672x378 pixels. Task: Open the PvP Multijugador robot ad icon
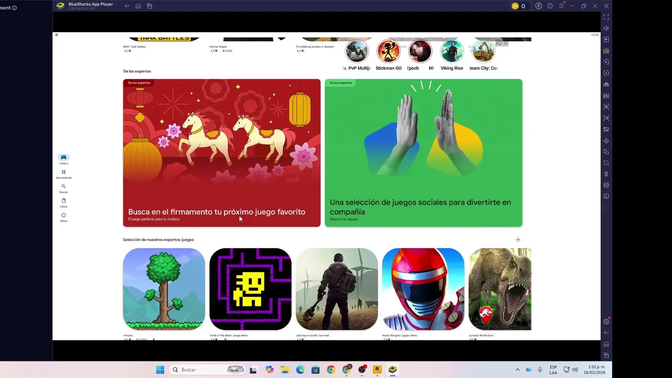pos(357,51)
